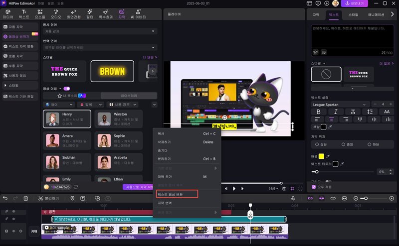Viewport: 399px width, 246px height.
Task: Click the Italic I formatting button
Action: coord(336,112)
